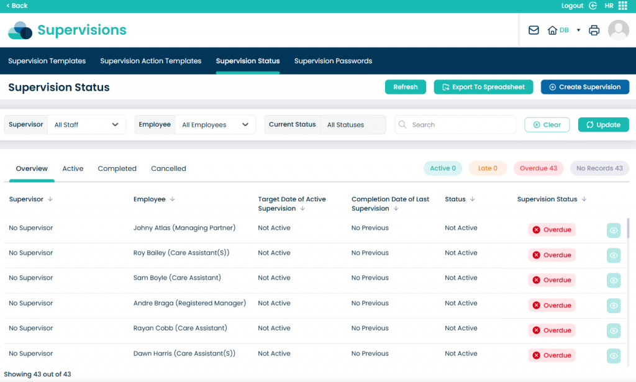This screenshot has height=382, width=636.
Task: Click the table vertical scrollbar
Action: [x=628, y=228]
